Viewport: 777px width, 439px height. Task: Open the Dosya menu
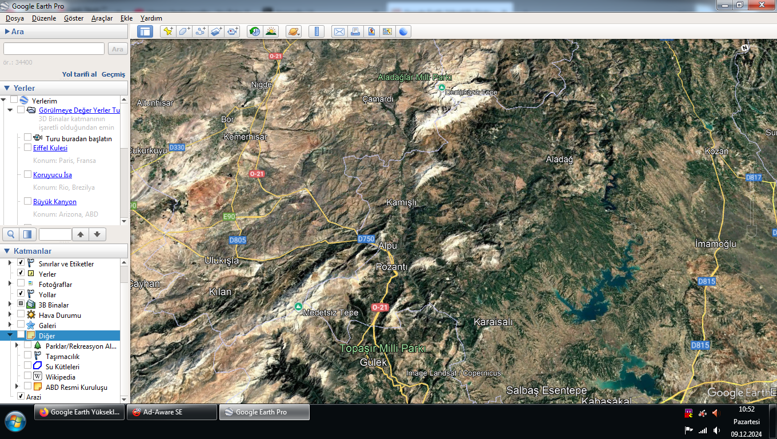tap(15, 18)
